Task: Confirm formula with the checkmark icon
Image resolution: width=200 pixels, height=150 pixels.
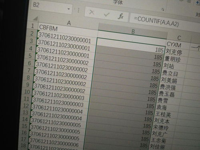Action: (x=106, y=14)
